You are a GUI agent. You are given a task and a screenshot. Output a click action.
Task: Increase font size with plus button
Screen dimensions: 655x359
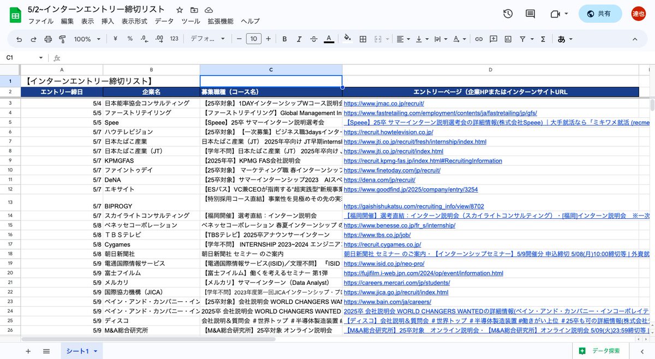point(268,39)
